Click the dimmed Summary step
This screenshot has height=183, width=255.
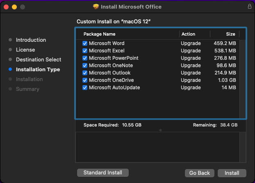27,89
